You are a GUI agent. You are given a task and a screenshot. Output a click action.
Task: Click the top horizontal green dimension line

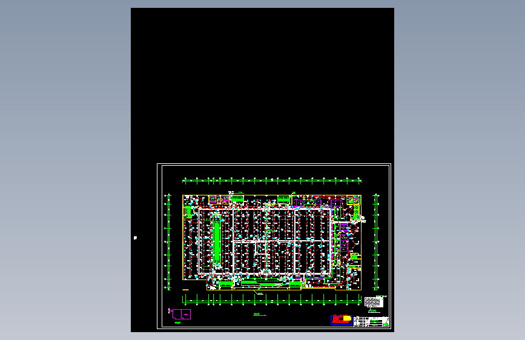click(x=271, y=181)
